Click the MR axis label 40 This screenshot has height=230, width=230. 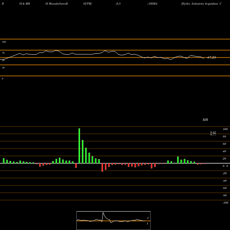224,151
